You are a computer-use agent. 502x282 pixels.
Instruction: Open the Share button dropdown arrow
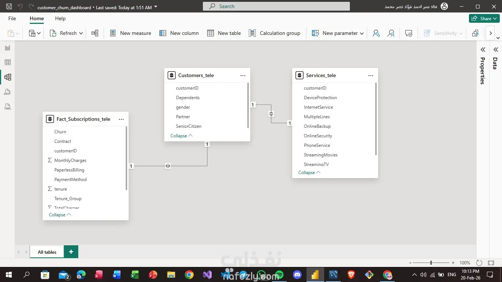495,18
